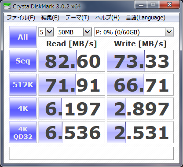Click the empty comment field at bottom

[91, 153]
